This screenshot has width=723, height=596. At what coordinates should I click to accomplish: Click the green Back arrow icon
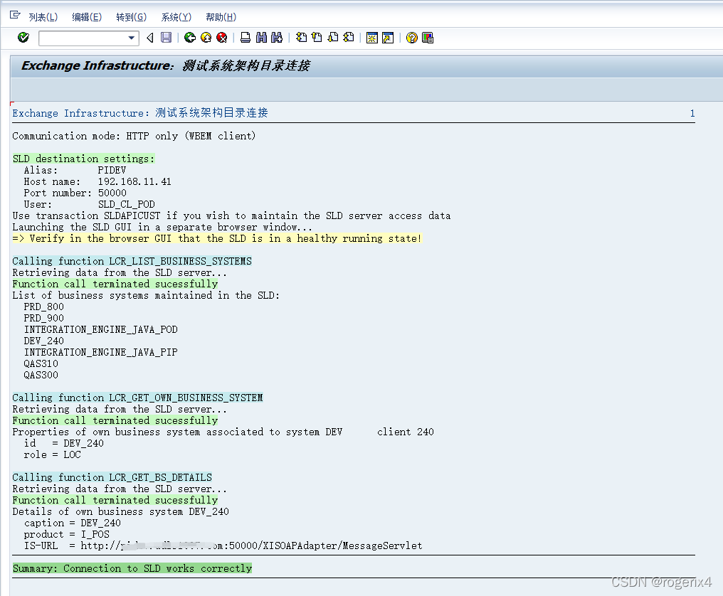(190, 38)
